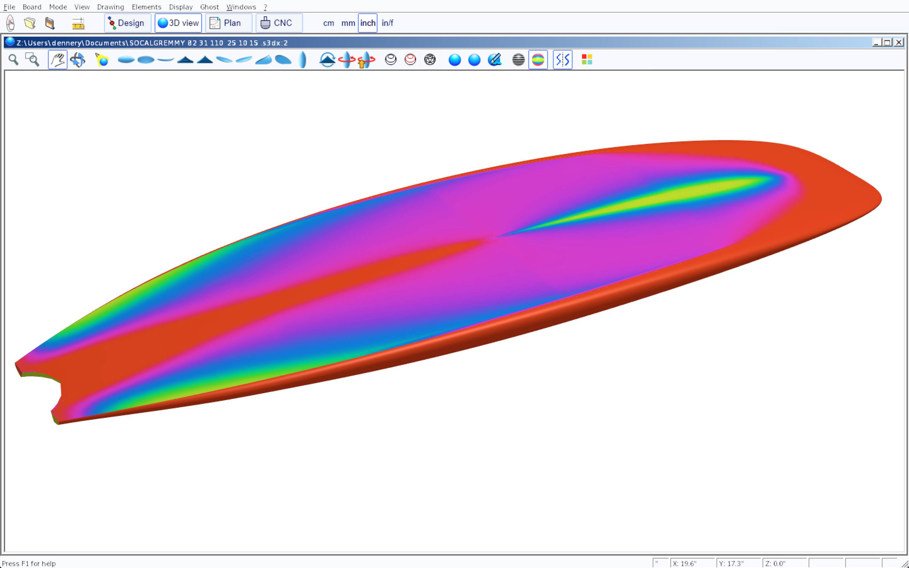
Task: Select the zoom window tool
Action: 32,60
